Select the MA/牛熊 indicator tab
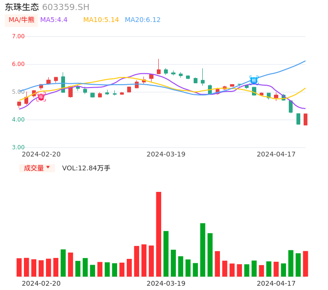The width and height of the screenshot is (328, 290). pos(22,20)
